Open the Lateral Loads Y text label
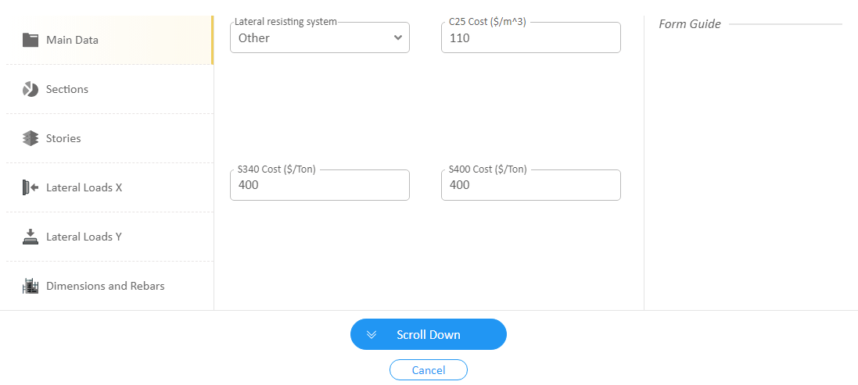Image resolution: width=858 pixels, height=385 pixels. pos(84,237)
